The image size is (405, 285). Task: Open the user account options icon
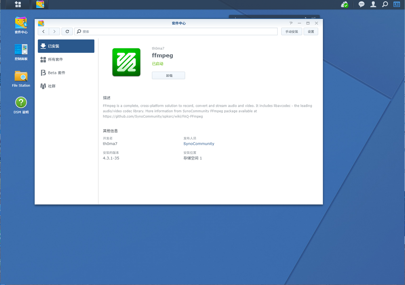pos(373,4)
